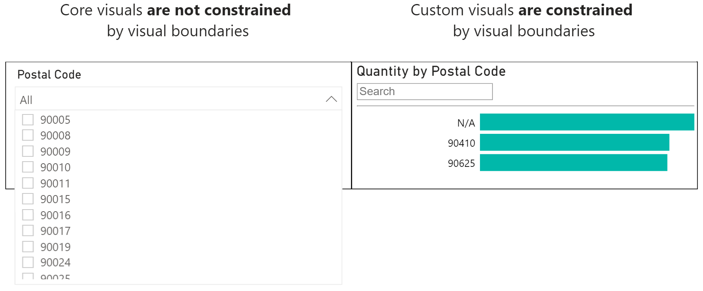This screenshot has height=291, width=703.
Task: Select the N/A bar in chart
Action: [x=586, y=122]
